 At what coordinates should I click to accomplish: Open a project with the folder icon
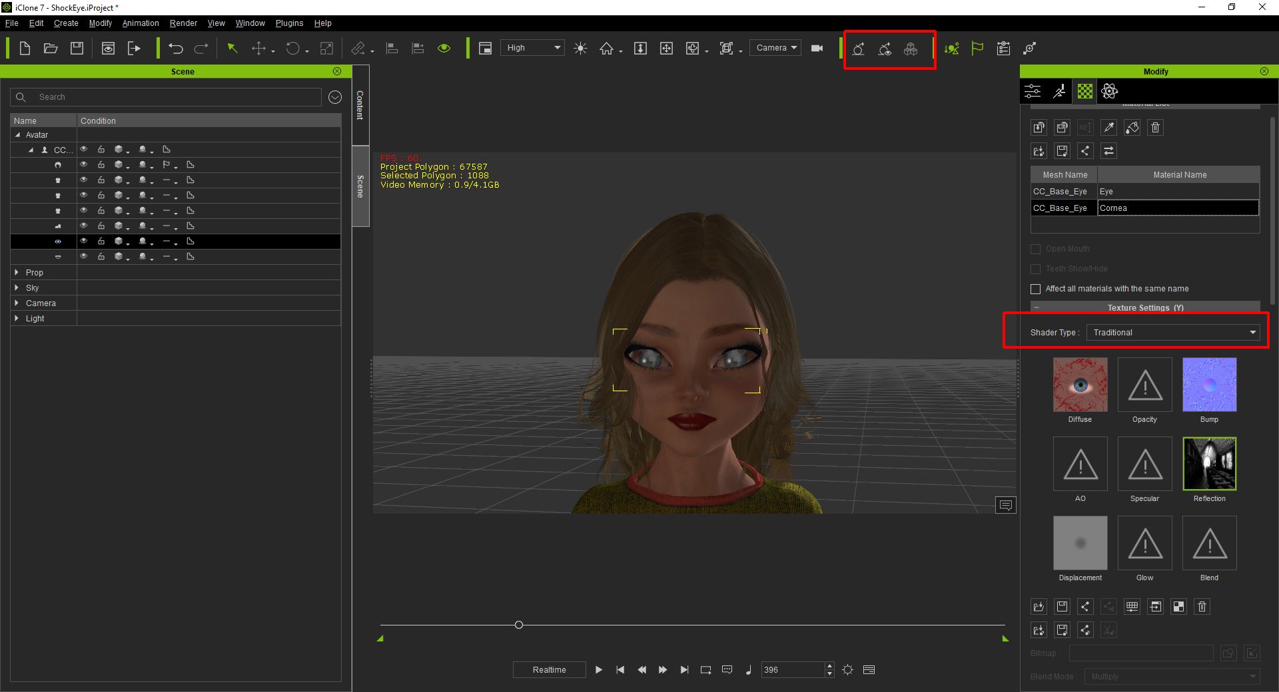pos(51,49)
